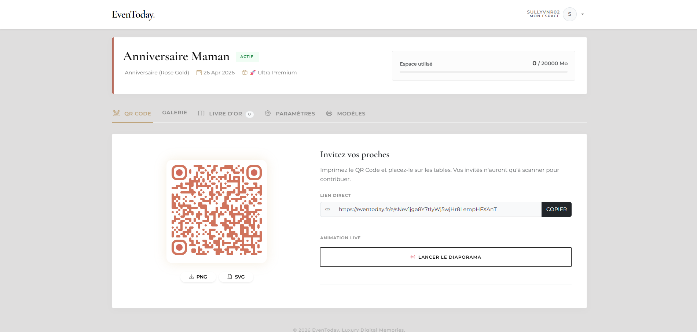This screenshot has width=697, height=332.
Task: Click the rocket icon before Ultra Premium
Action: click(x=253, y=73)
